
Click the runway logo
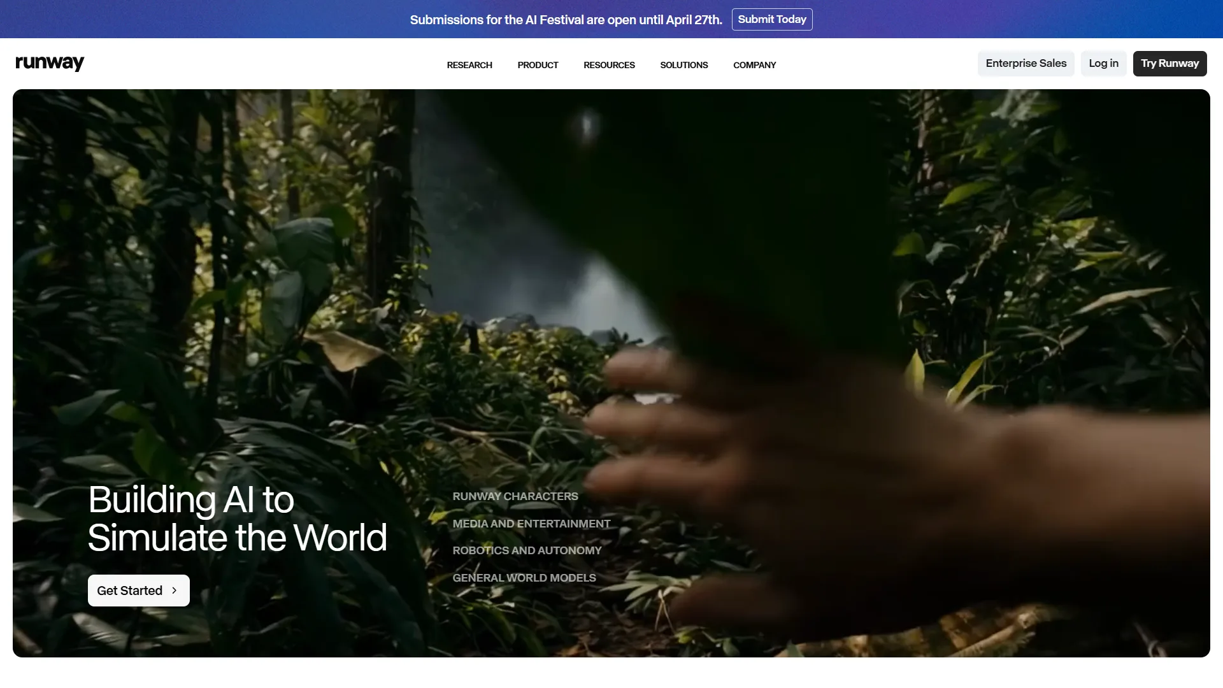(x=50, y=63)
